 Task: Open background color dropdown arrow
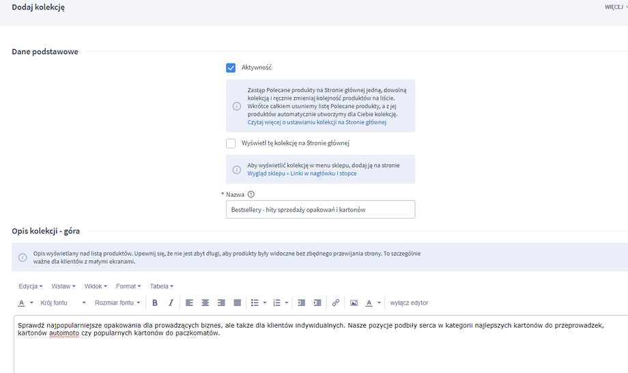379,303
